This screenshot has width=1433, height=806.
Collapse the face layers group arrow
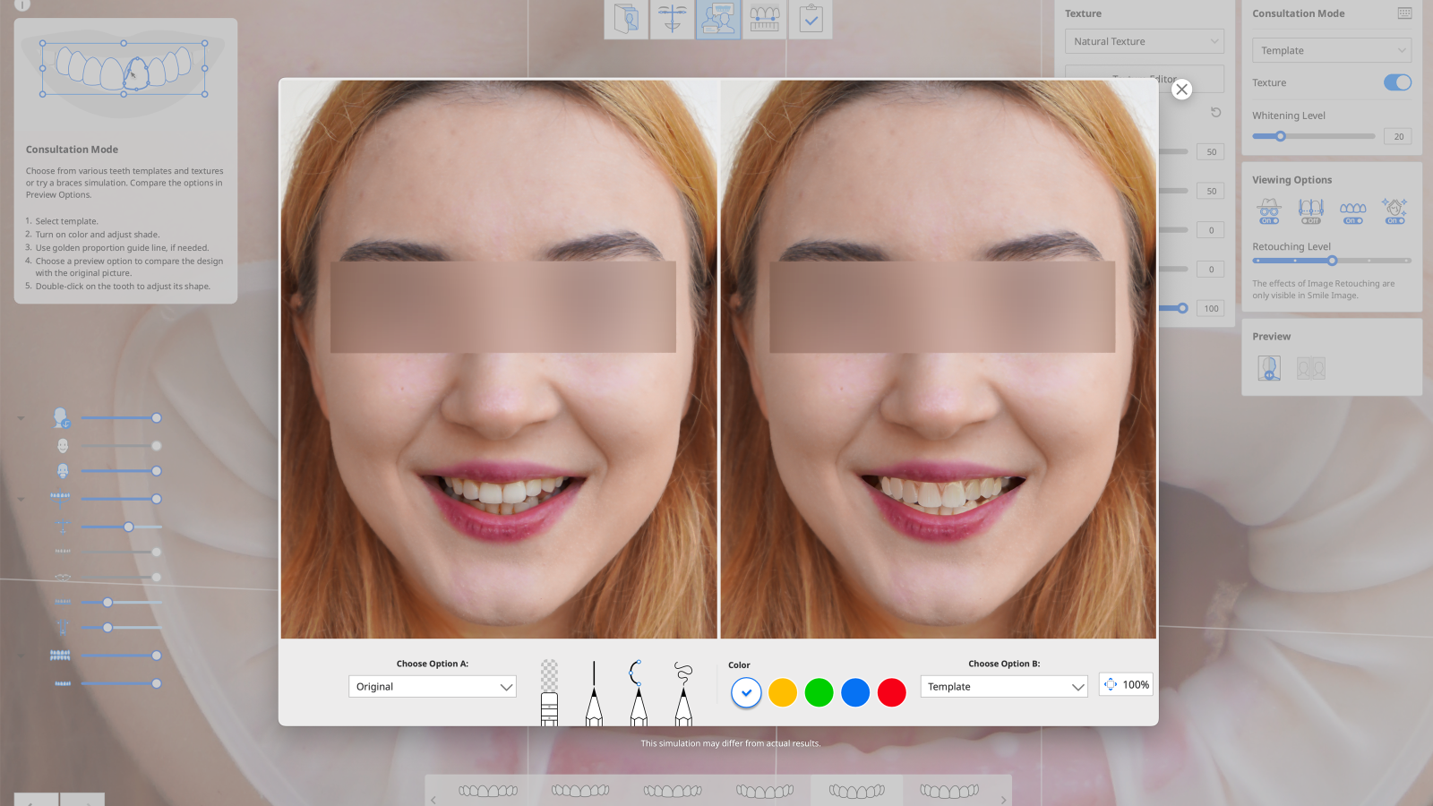coord(21,418)
